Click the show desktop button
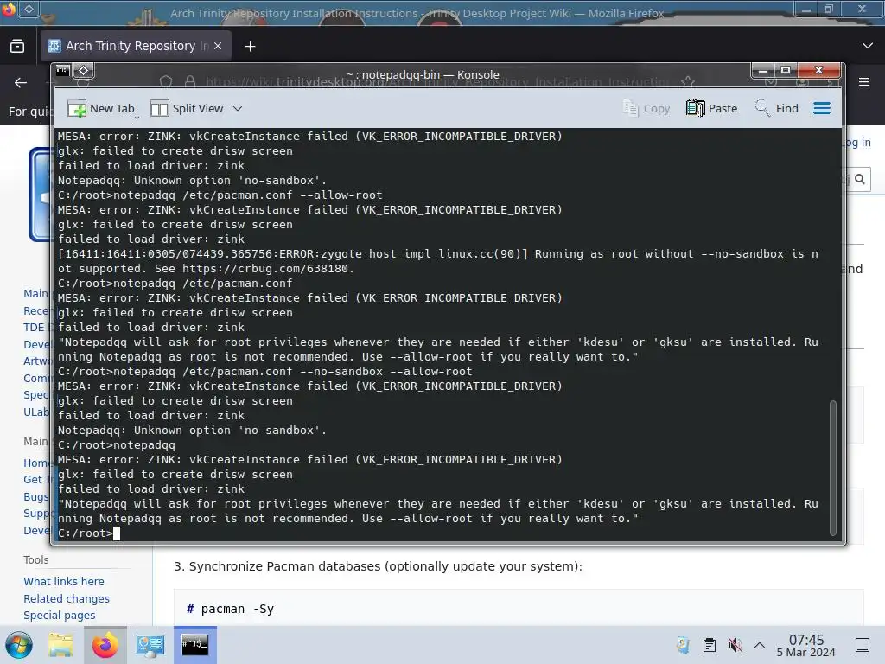This screenshot has height=664, width=885. (x=863, y=645)
